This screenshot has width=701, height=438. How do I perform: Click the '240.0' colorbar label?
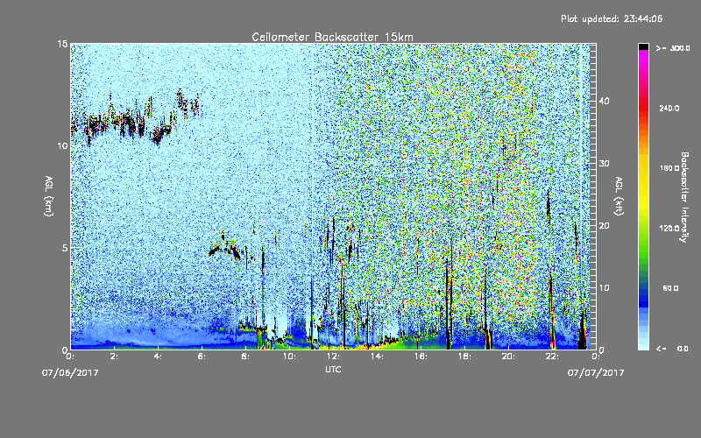[x=669, y=109]
